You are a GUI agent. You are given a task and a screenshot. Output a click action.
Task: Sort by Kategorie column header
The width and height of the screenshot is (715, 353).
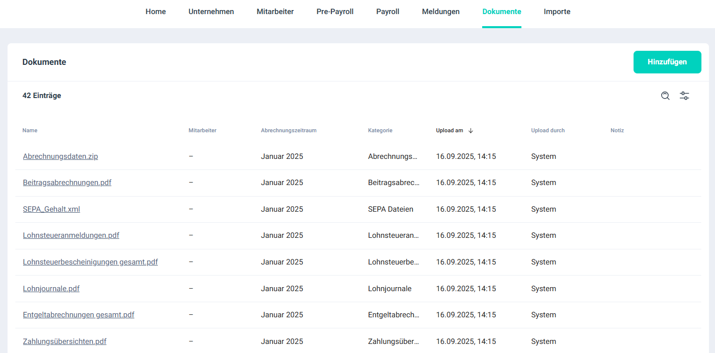(x=380, y=131)
